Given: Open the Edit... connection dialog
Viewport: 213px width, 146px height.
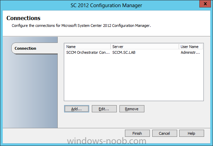Looking at the screenshot, I should (x=104, y=109).
